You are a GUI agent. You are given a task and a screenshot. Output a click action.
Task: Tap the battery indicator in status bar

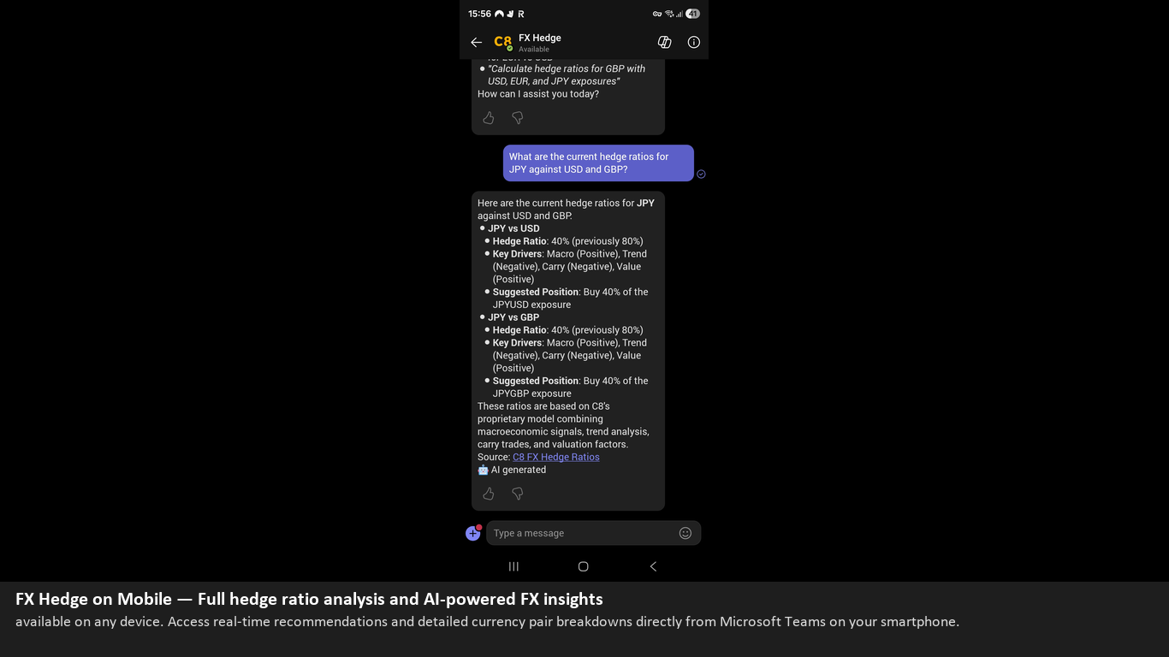coord(692,14)
